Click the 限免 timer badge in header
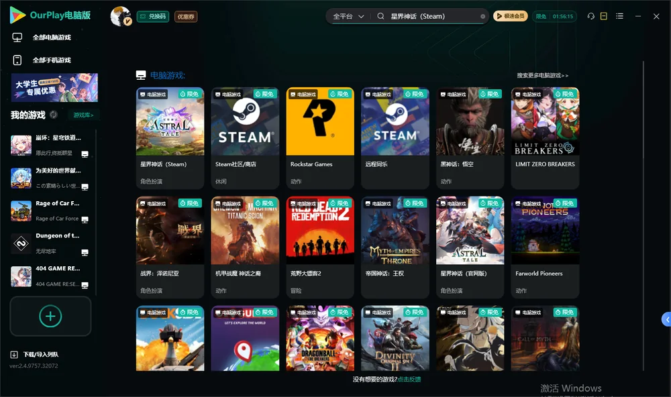The width and height of the screenshot is (671, 397). coord(554,16)
